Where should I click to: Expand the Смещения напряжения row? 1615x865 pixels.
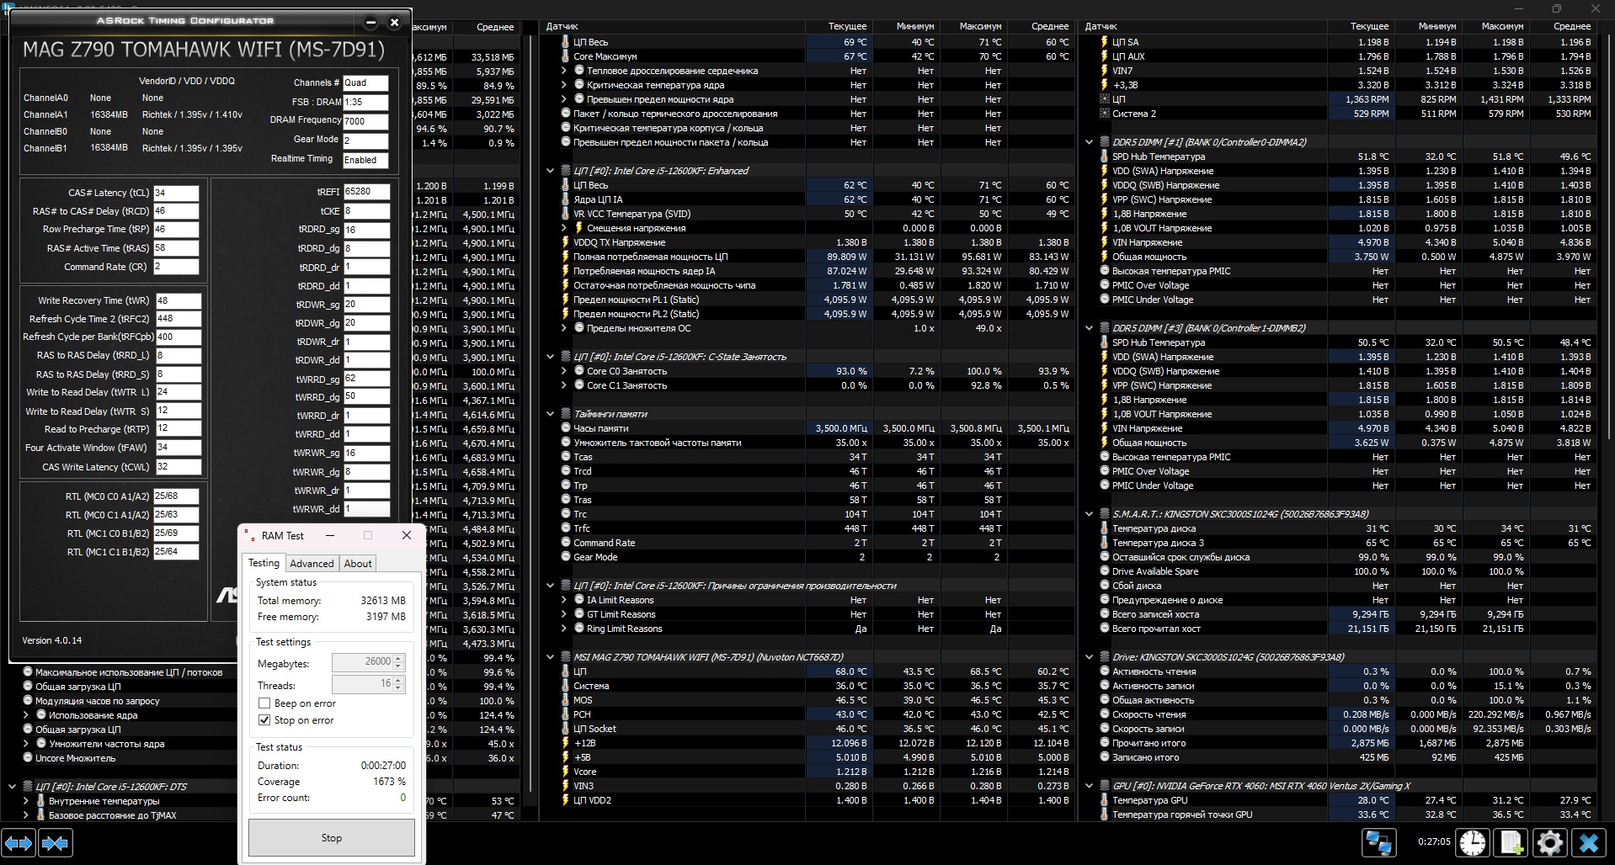pyautogui.click(x=564, y=228)
